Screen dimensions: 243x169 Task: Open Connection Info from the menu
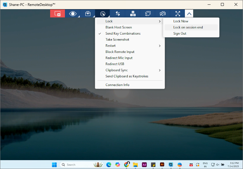(117, 85)
